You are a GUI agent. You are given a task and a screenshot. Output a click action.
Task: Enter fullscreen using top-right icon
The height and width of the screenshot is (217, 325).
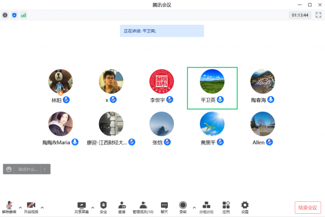[x=318, y=15]
